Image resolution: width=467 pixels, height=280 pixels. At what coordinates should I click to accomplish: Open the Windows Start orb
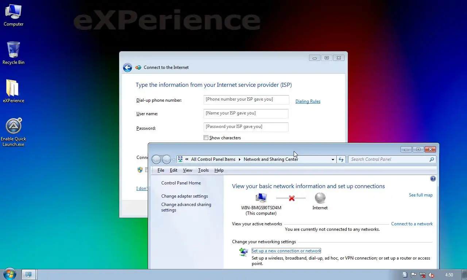point(9,274)
